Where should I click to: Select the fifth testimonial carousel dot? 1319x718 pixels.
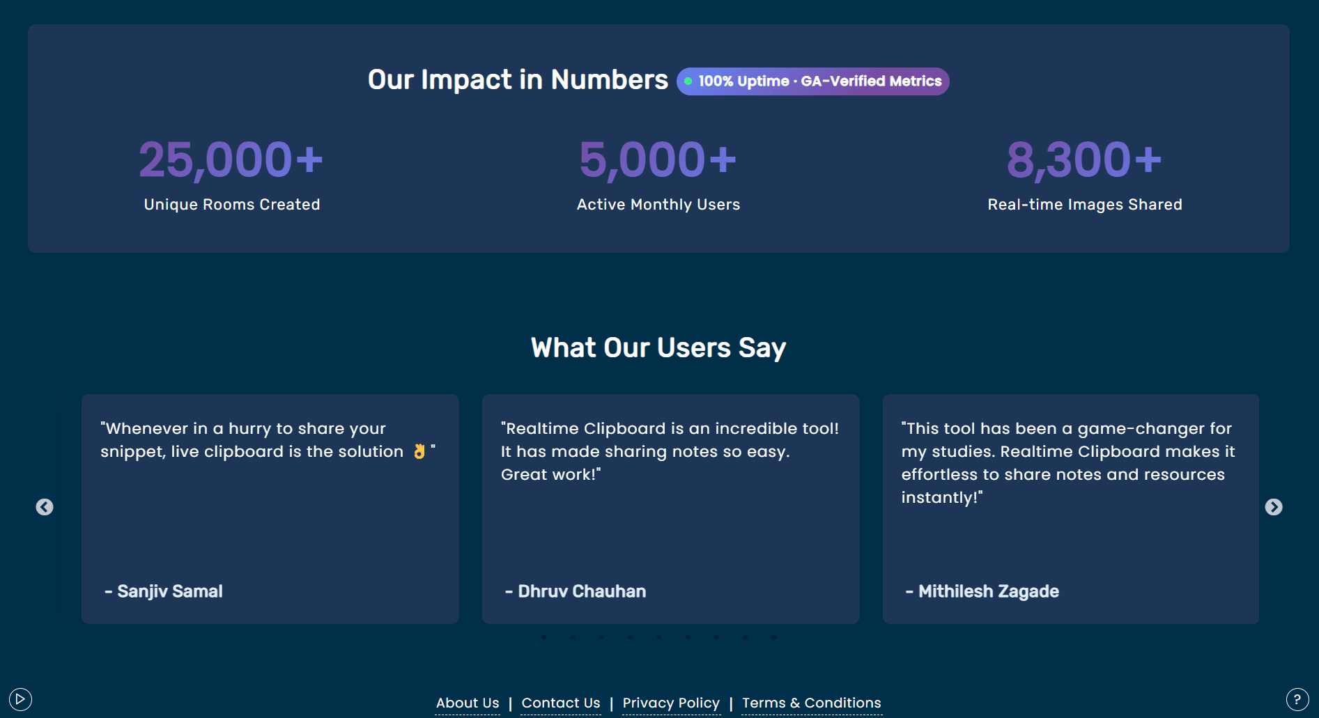point(658,637)
